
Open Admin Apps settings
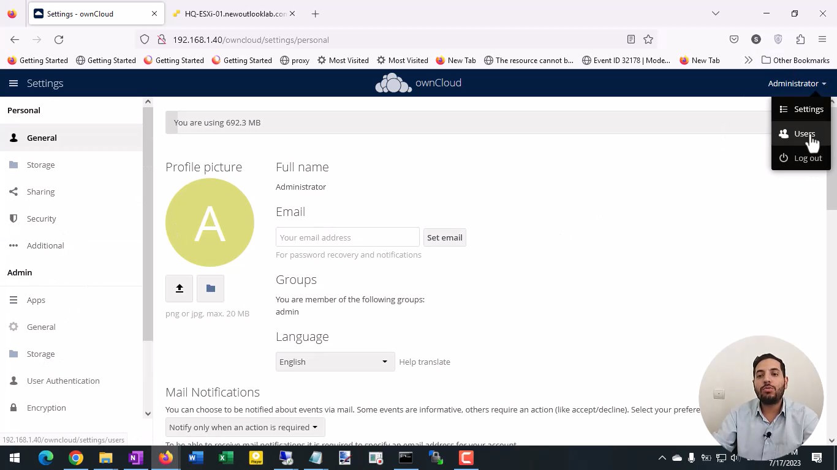71,300
